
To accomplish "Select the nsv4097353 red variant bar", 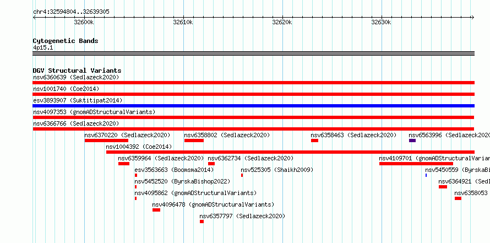I will (x=253, y=117).
